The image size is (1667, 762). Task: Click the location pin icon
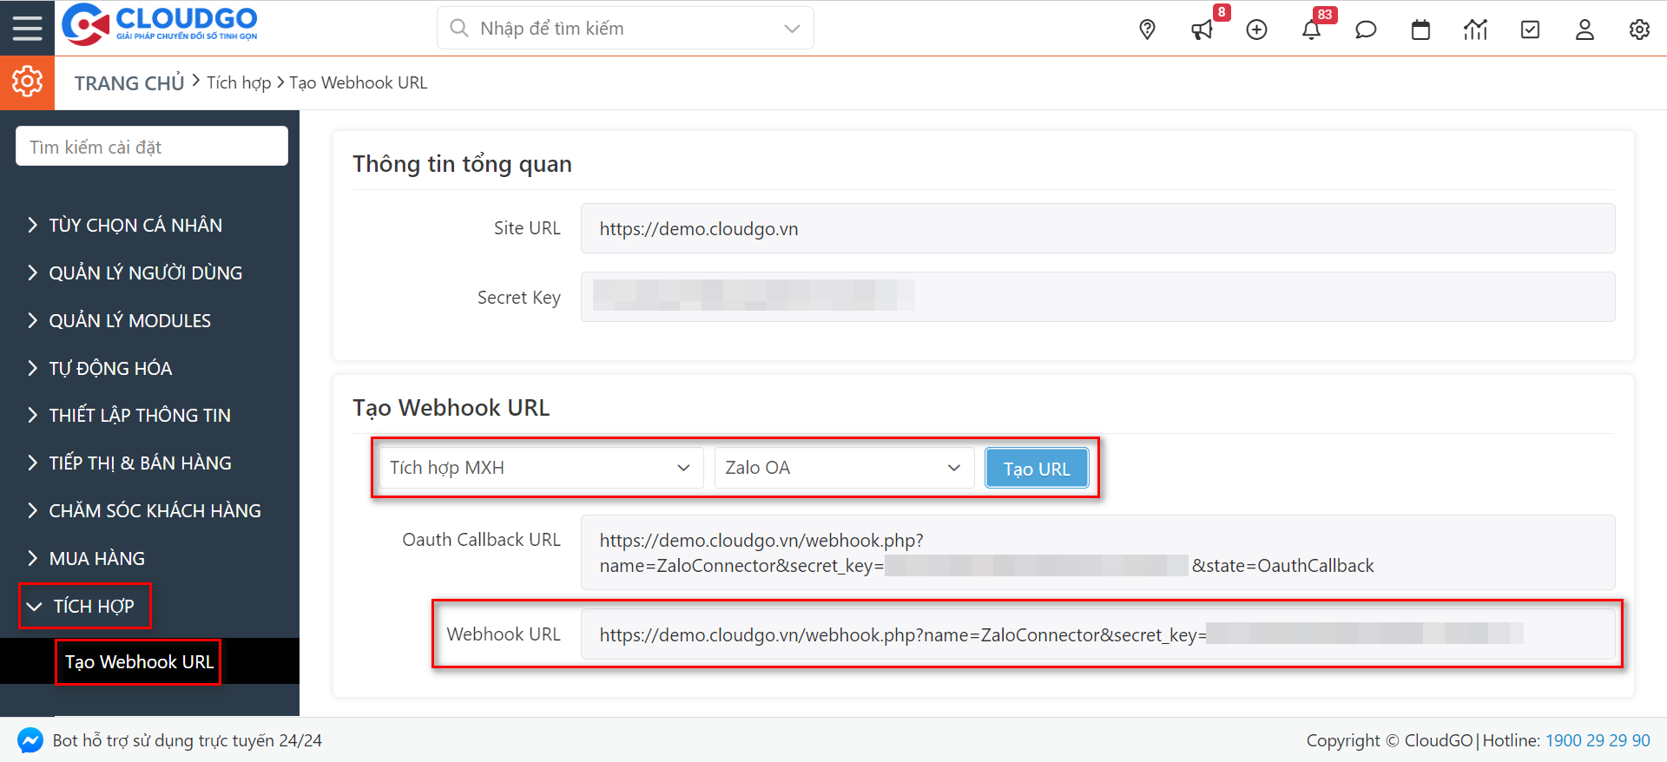[1147, 30]
